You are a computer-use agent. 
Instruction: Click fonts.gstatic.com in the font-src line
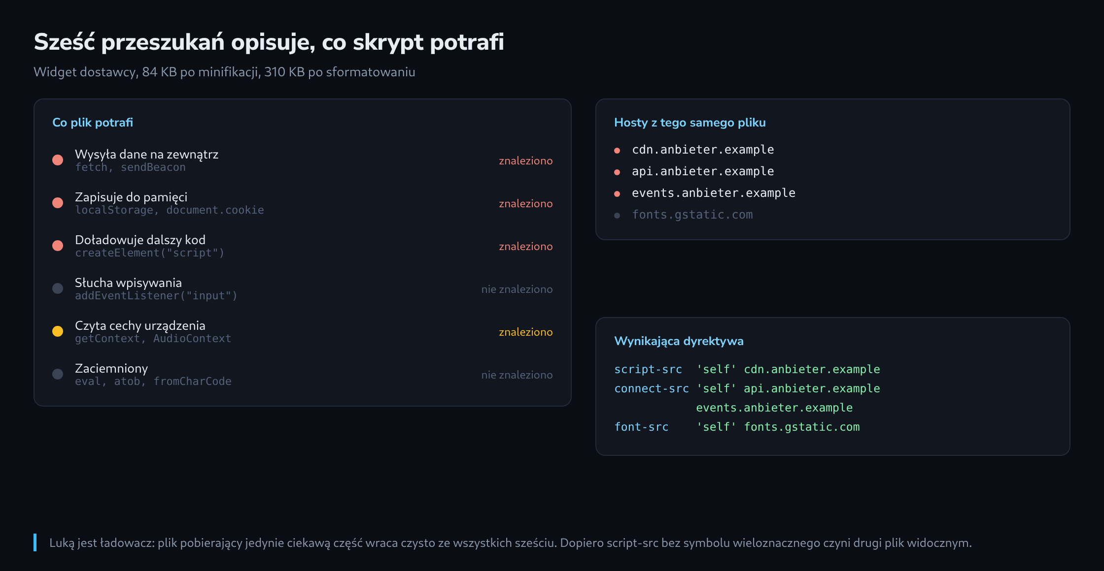[801, 427]
